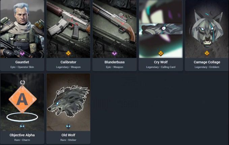Select the Cry Wolf title text
Image resolution: width=229 pixels, height=145 pixels.
(x=161, y=62)
